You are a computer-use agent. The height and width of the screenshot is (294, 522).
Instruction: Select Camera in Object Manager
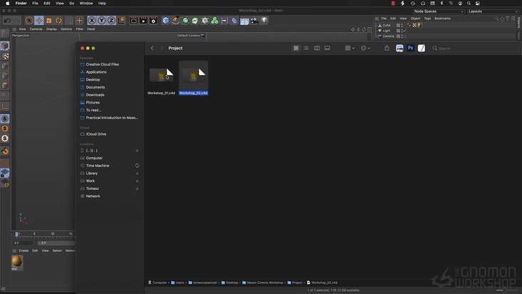pos(388,36)
